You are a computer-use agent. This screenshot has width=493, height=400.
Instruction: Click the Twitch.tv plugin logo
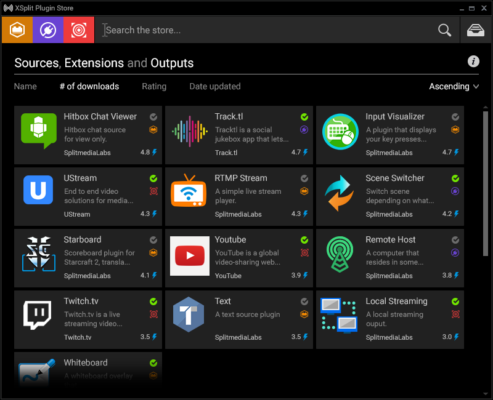tap(37, 315)
